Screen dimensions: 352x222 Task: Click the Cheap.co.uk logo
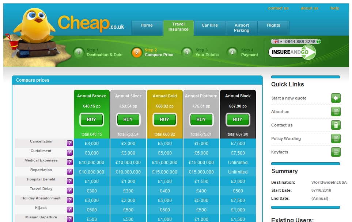click(x=91, y=23)
